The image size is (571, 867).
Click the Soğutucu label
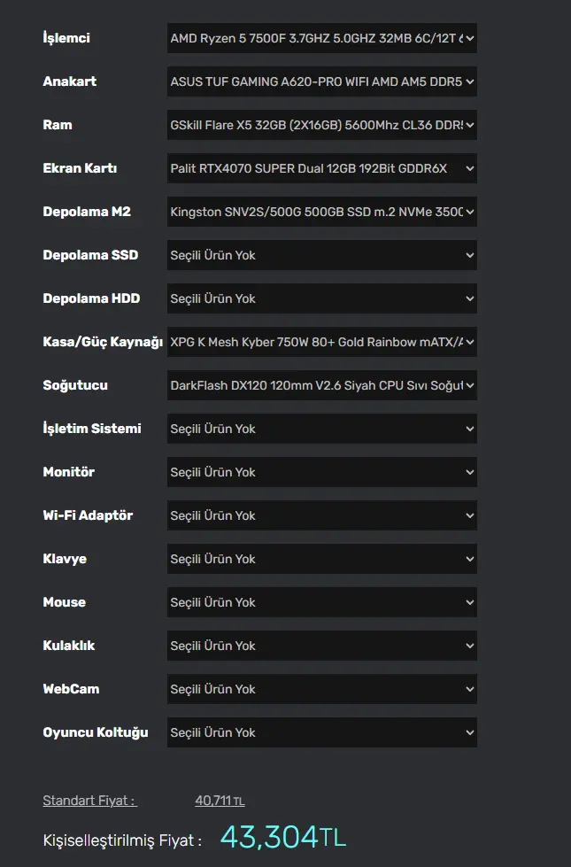75,385
